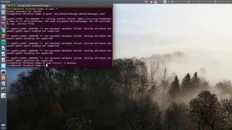Click the terminal cursor at last prompt
The width and height of the screenshot is (232, 130).
click(47, 65)
